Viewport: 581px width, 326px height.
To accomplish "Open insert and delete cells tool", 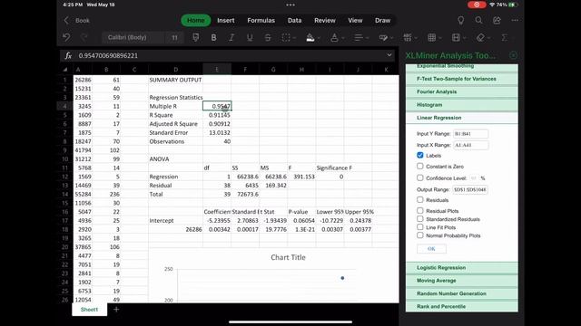I will click(x=456, y=37).
